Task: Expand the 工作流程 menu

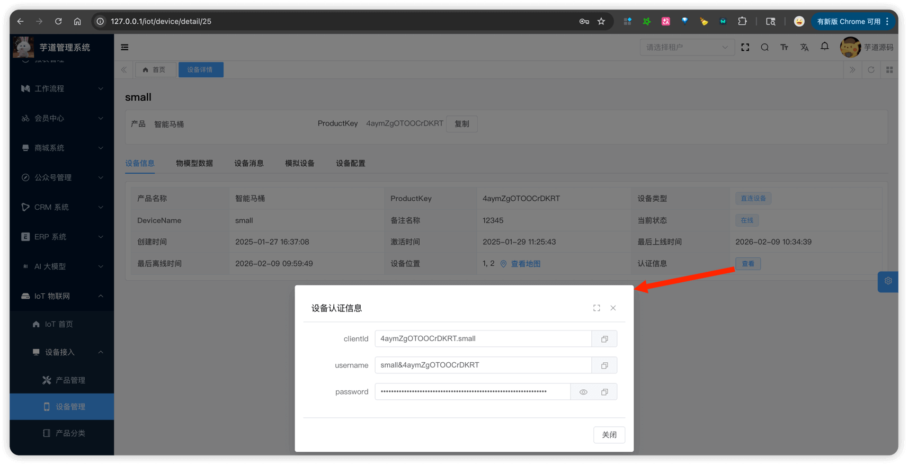Action: coord(61,88)
